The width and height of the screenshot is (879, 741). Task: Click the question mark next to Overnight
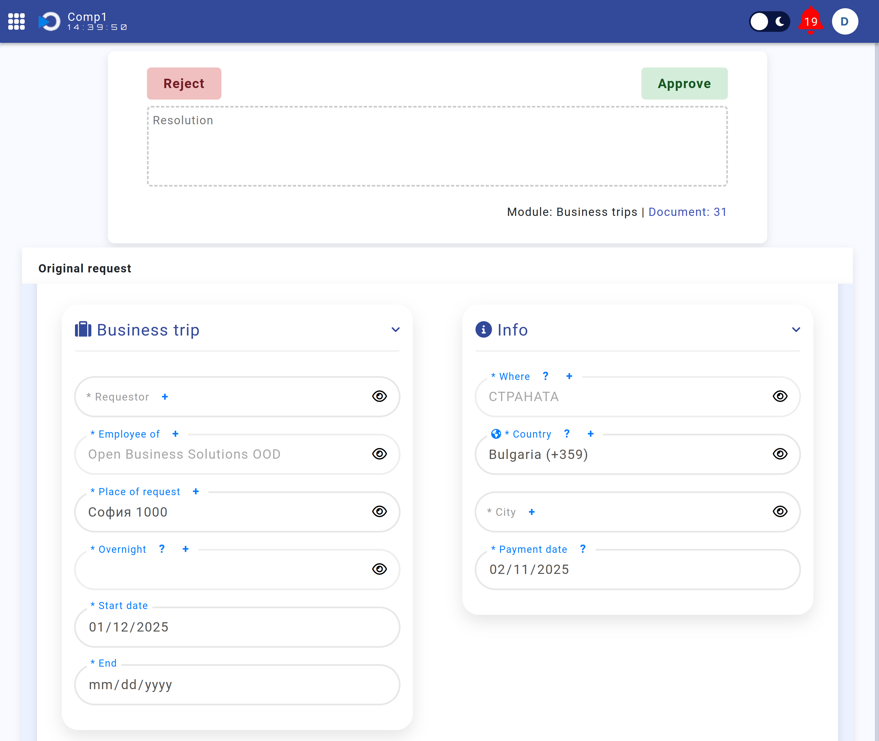pyautogui.click(x=162, y=549)
